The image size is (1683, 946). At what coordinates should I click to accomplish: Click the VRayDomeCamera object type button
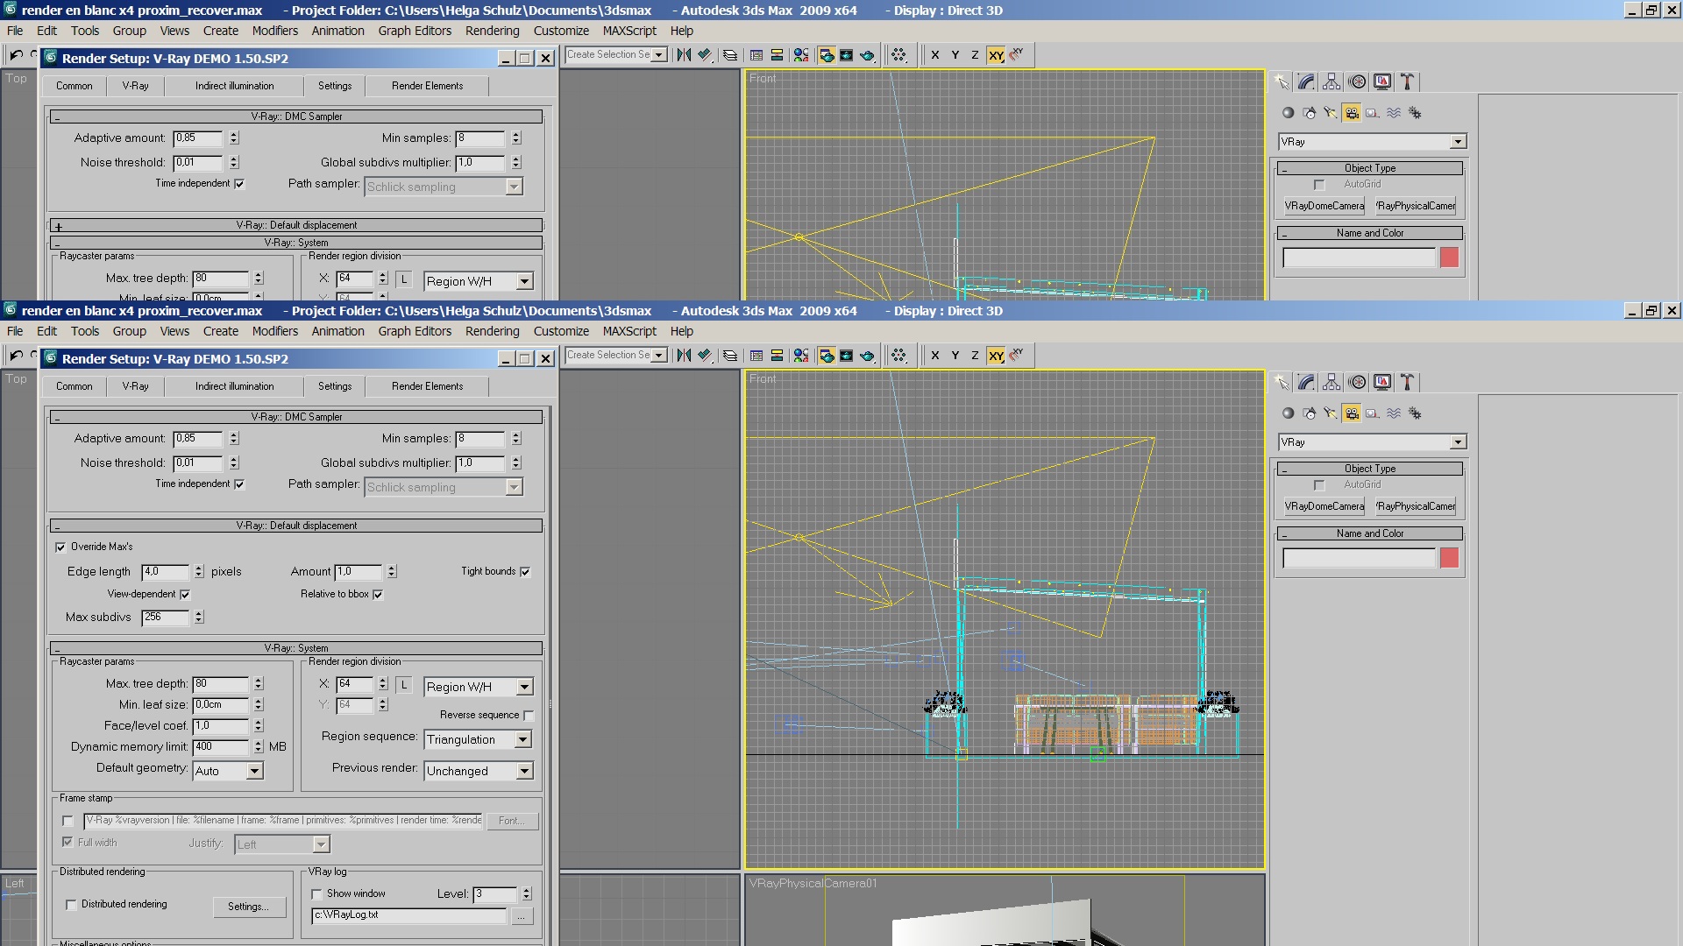pyautogui.click(x=1324, y=506)
